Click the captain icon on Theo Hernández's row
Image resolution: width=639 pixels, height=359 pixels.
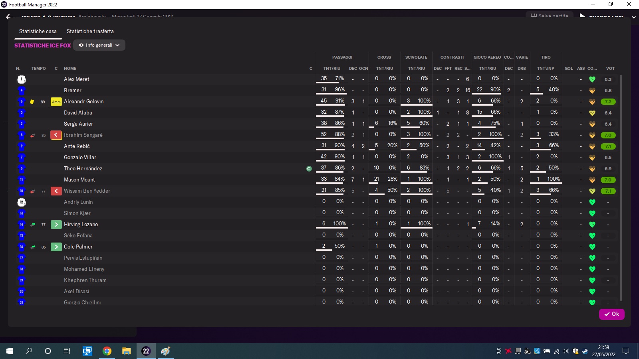click(x=309, y=169)
